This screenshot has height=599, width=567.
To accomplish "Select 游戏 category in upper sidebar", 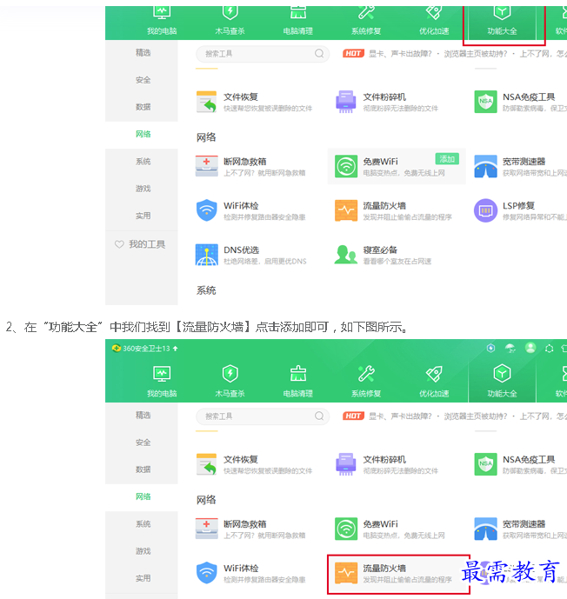I will tap(143, 189).
